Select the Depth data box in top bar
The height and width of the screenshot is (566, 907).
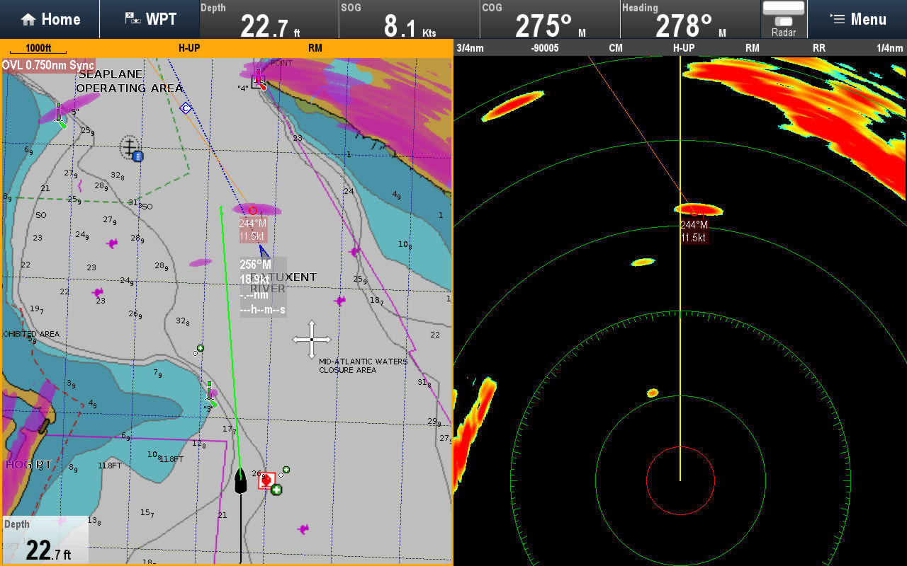[269, 19]
